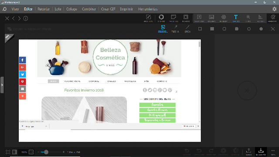Compare with original half-circle button

235,152
